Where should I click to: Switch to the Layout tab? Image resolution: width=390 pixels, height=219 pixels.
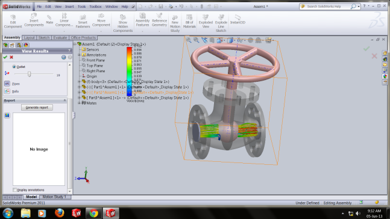point(29,38)
